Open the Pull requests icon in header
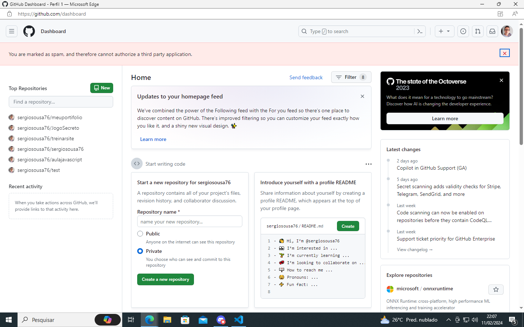Image resolution: width=524 pixels, height=327 pixels. 478,31
